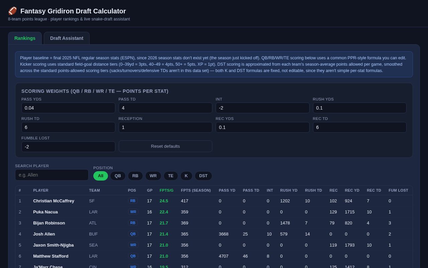Viewport: 428px width, 268px height.
Task: Click the BUF team cell
Action: click(x=94, y=234)
